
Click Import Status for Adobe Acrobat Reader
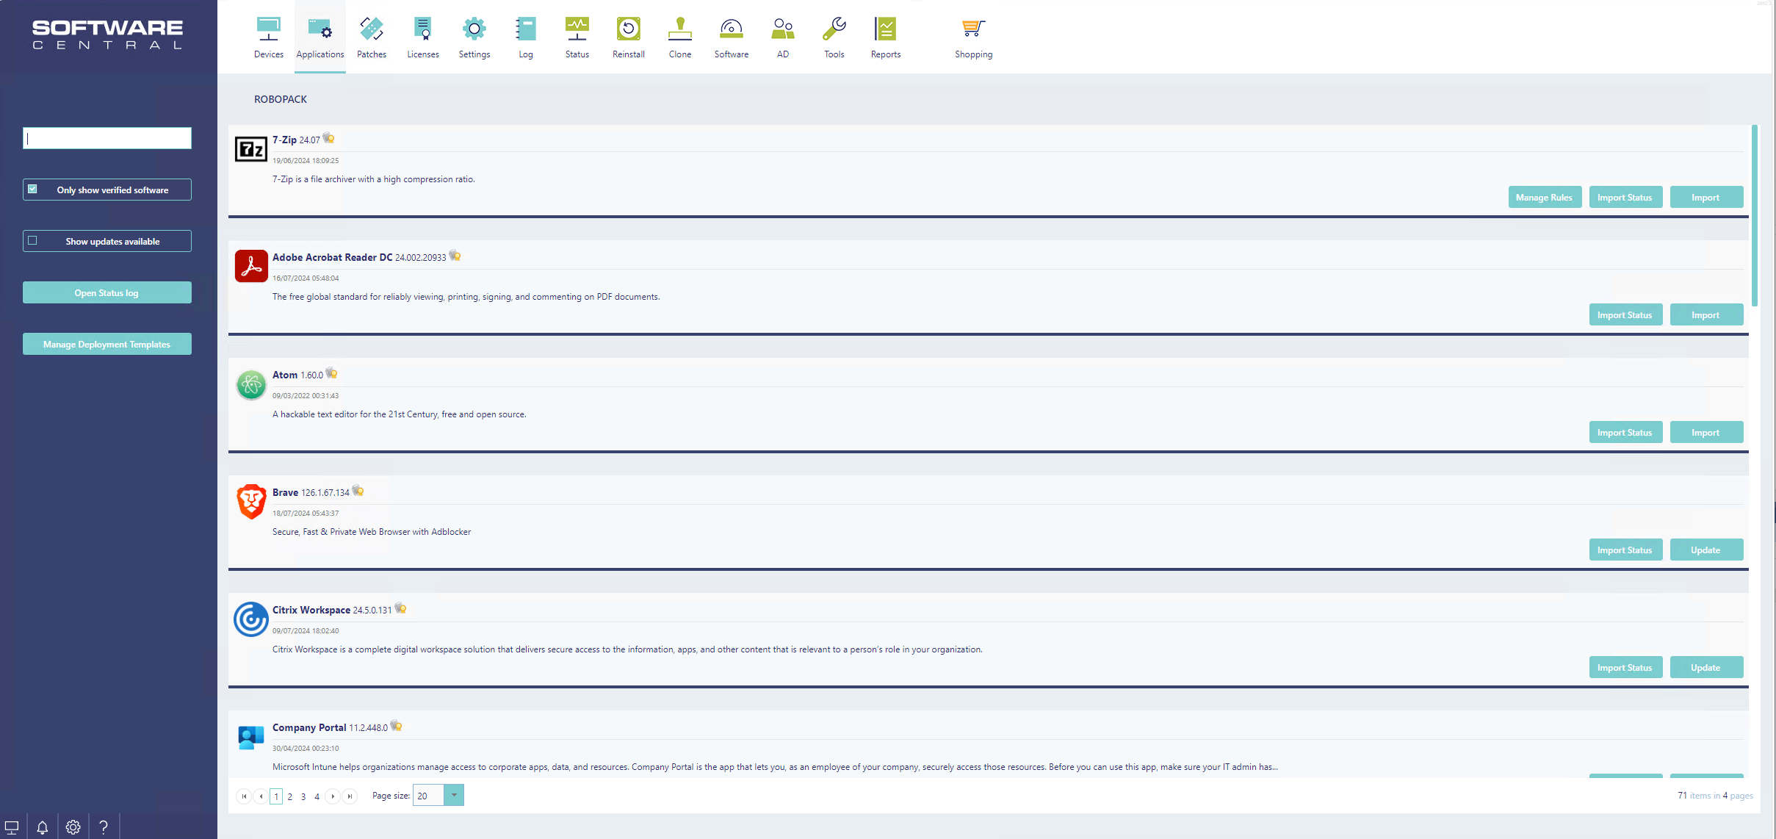[1625, 314]
